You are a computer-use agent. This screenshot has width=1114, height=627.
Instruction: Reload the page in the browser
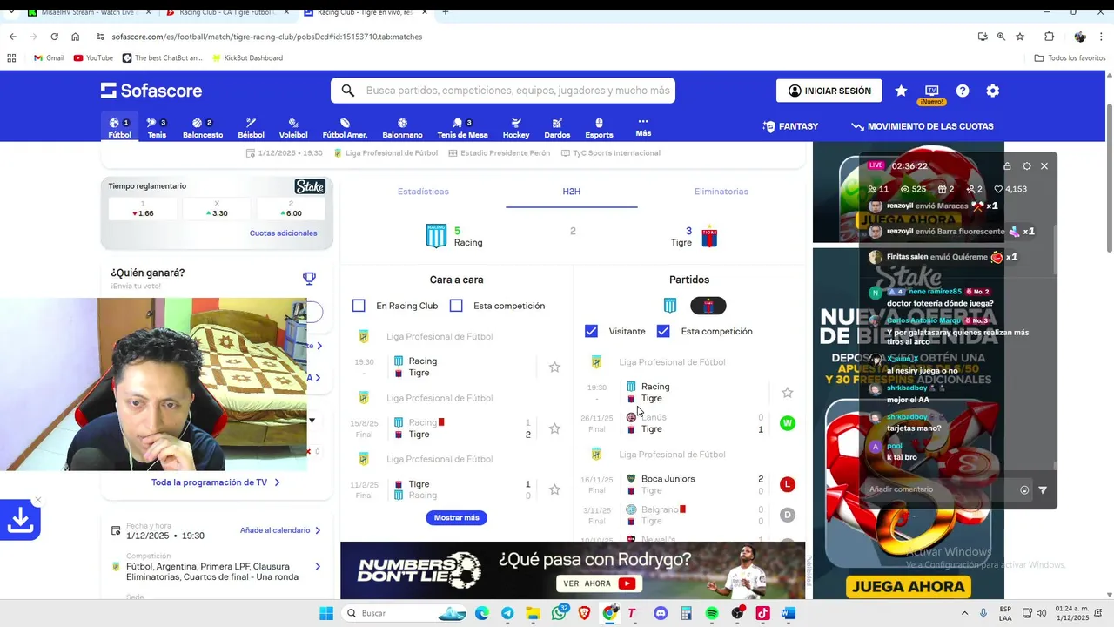click(54, 37)
